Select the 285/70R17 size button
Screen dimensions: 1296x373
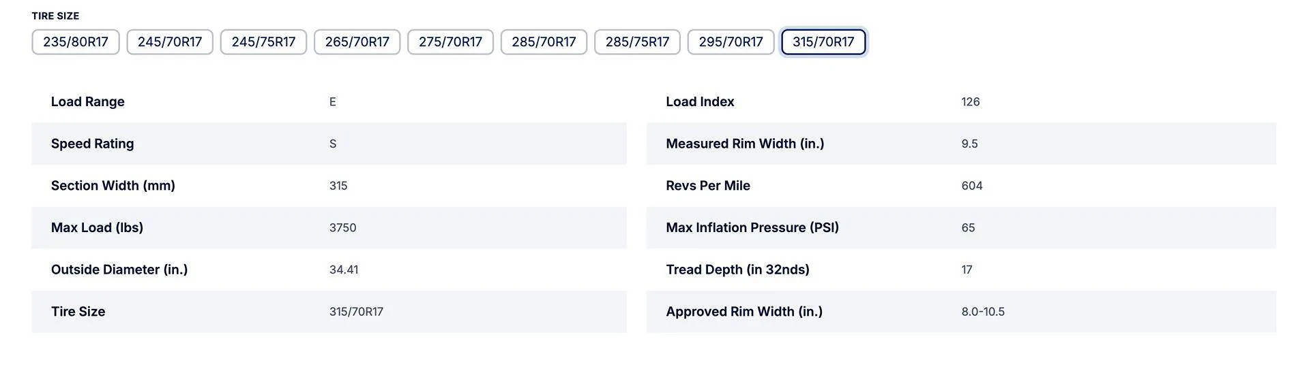544,42
